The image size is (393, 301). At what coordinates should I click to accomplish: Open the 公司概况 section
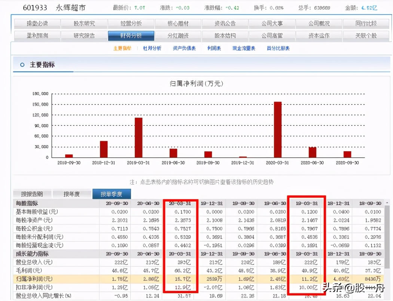(x=319, y=23)
